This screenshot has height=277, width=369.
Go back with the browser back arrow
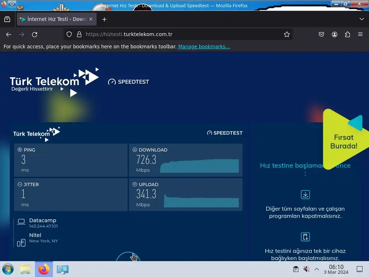(x=9, y=34)
